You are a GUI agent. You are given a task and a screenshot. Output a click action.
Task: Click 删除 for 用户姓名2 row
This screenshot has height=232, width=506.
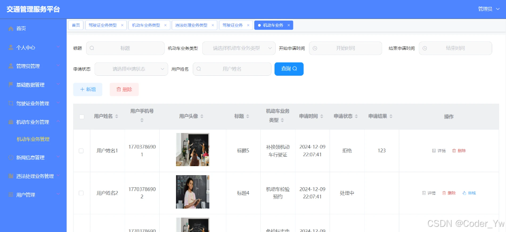tap(449, 193)
